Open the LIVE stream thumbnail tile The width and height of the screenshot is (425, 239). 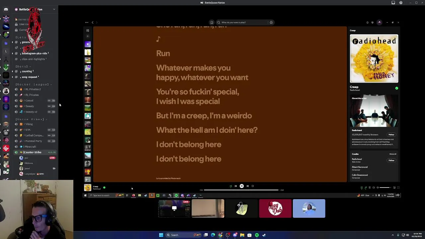coord(174,208)
